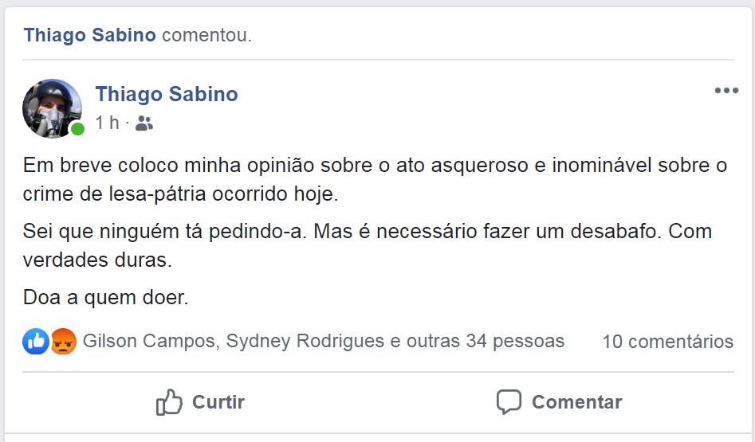
Task: Click the paragraph starting 'Sei que ninguém'
Action: click(368, 245)
